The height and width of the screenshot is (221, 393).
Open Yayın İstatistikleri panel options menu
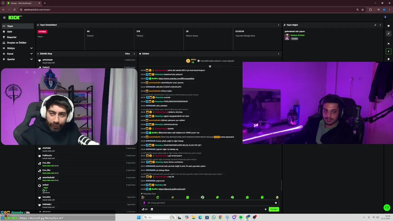pos(278,25)
